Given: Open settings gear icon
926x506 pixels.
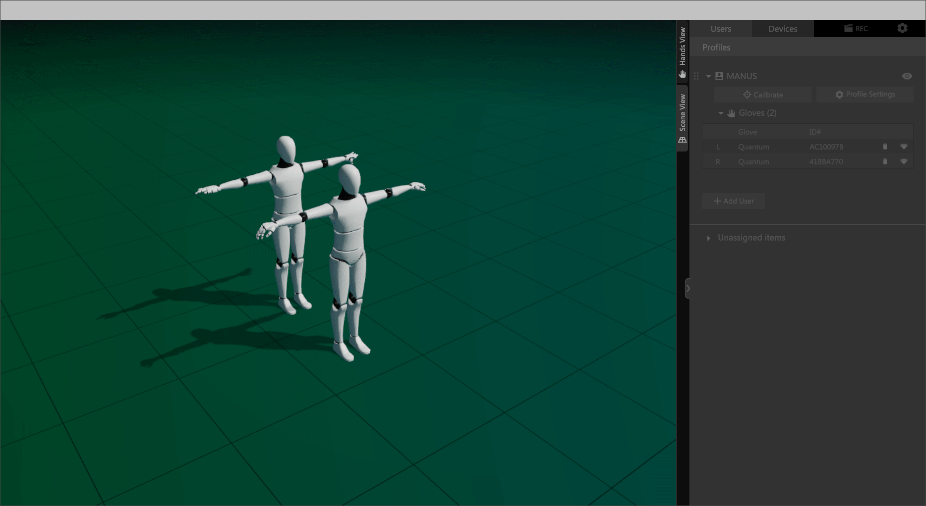Looking at the screenshot, I should pos(902,28).
